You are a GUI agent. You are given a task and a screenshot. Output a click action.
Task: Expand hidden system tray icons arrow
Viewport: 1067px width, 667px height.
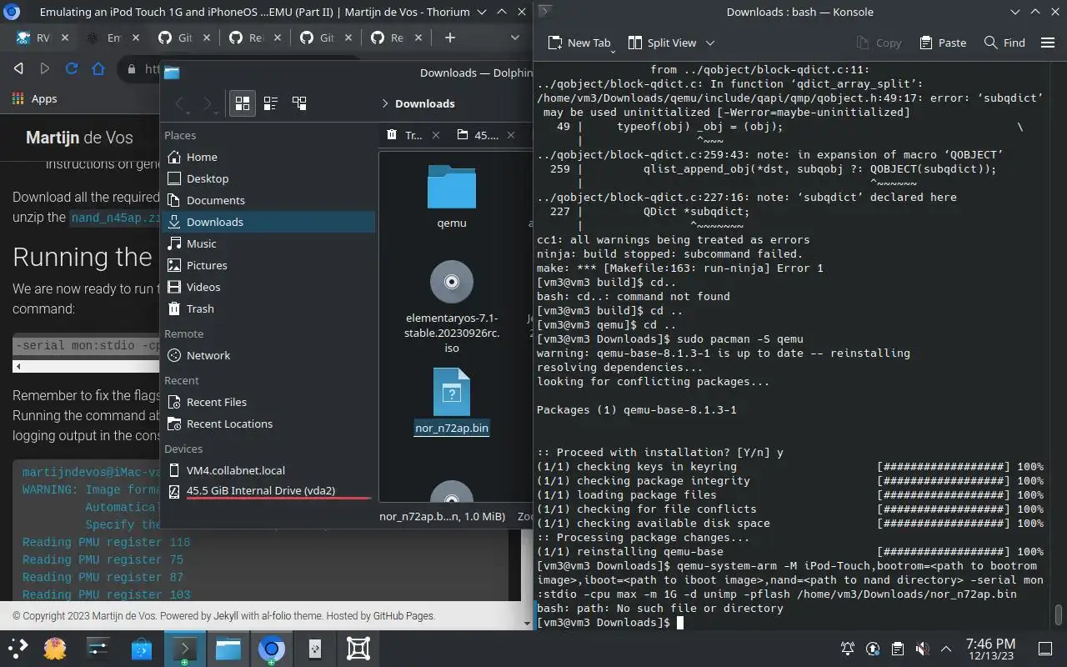946,649
